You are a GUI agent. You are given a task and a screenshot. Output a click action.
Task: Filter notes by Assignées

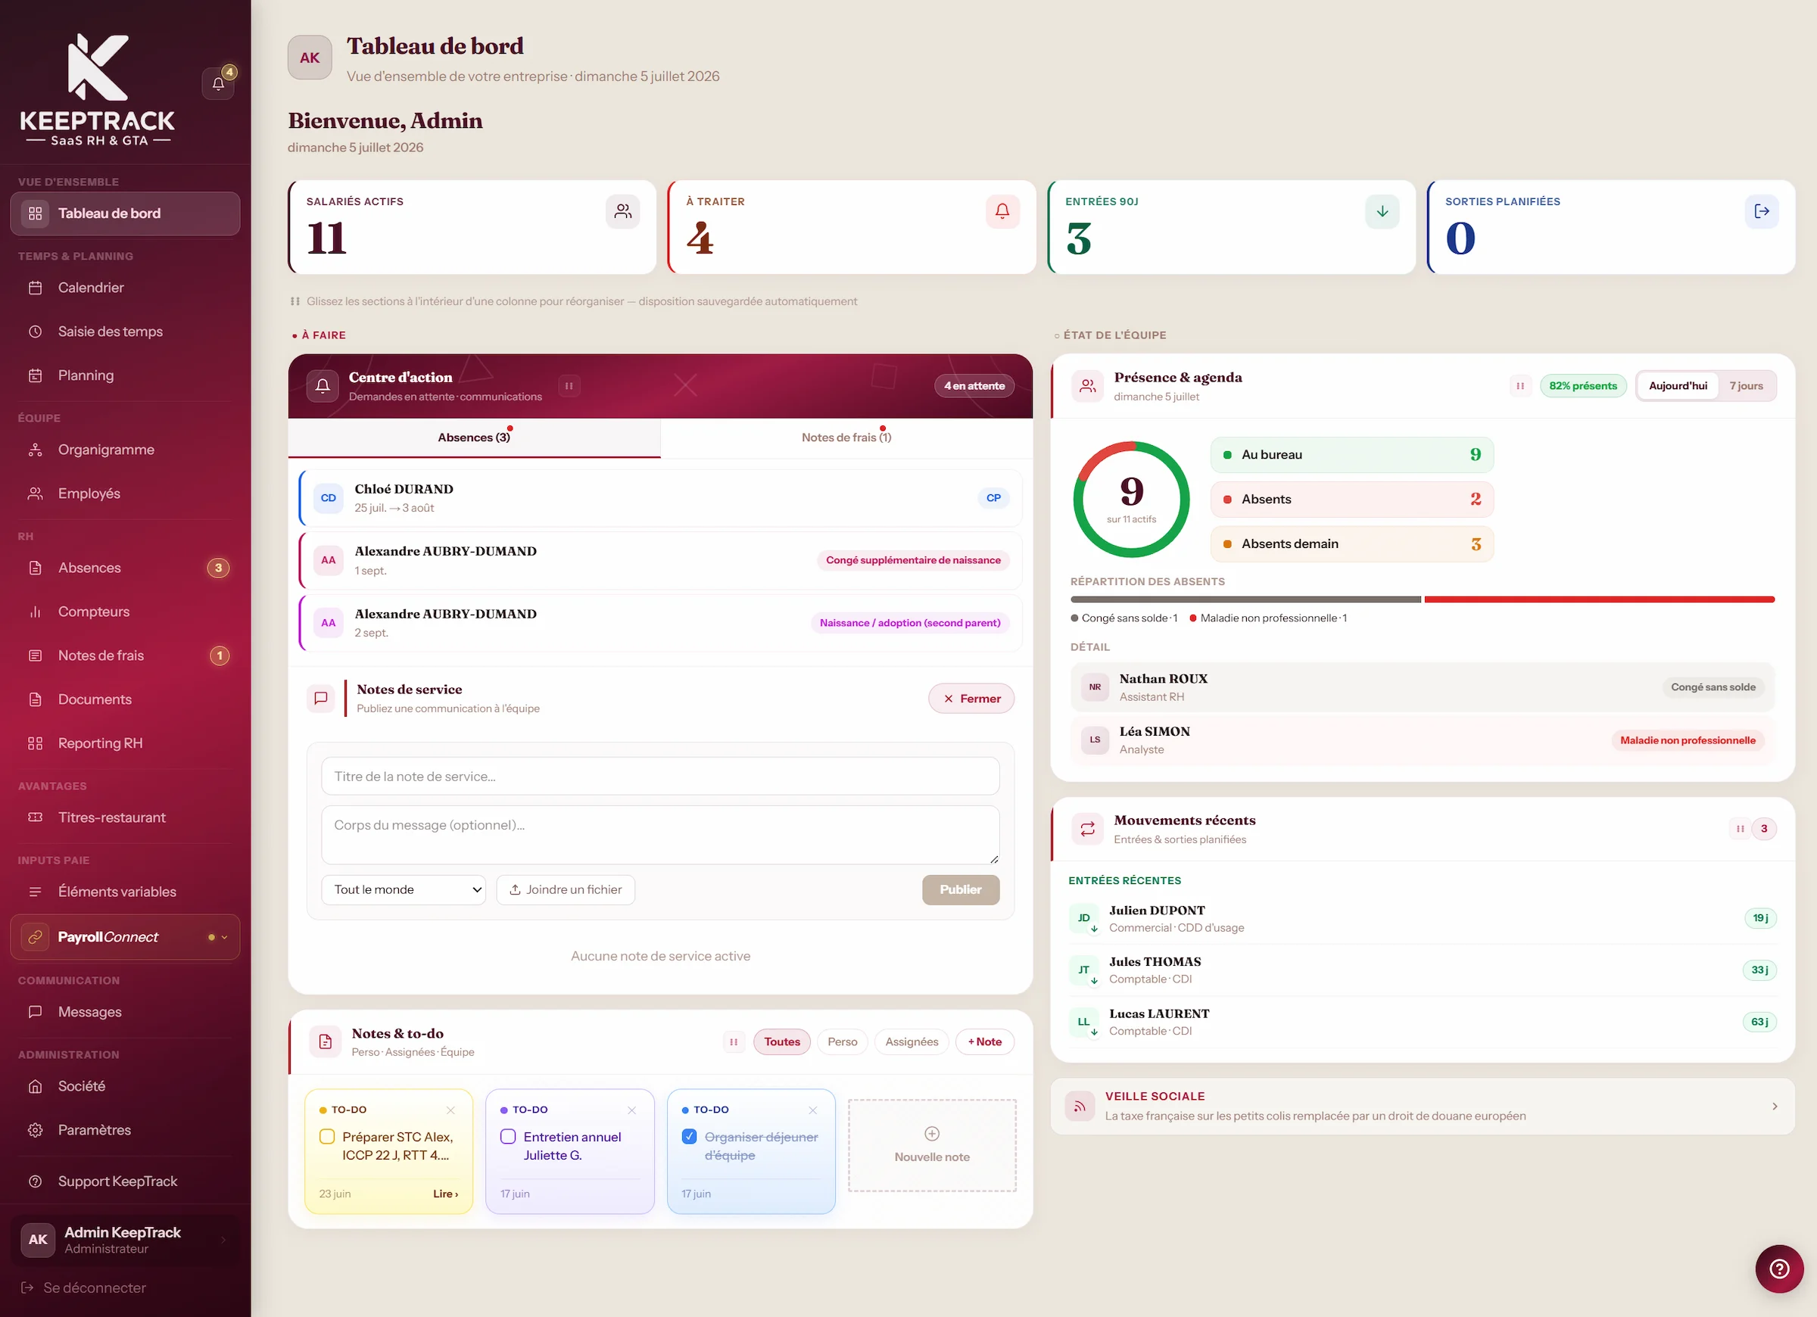point(912,1042)
